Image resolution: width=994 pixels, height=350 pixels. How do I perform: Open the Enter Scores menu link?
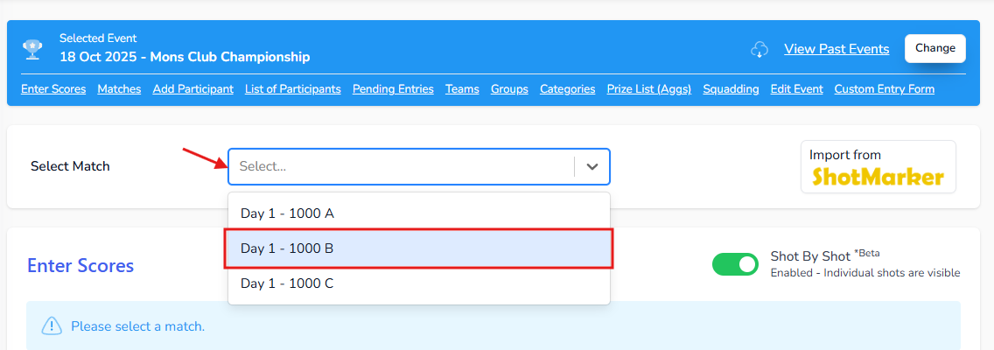tap(53, 89)
